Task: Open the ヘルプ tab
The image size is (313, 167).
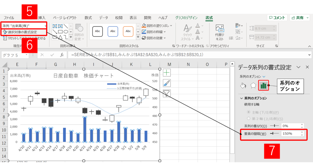Action: pos(163,18)
